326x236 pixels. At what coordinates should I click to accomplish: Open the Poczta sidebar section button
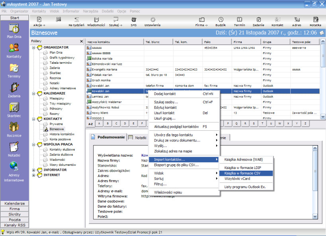[15, 220]
